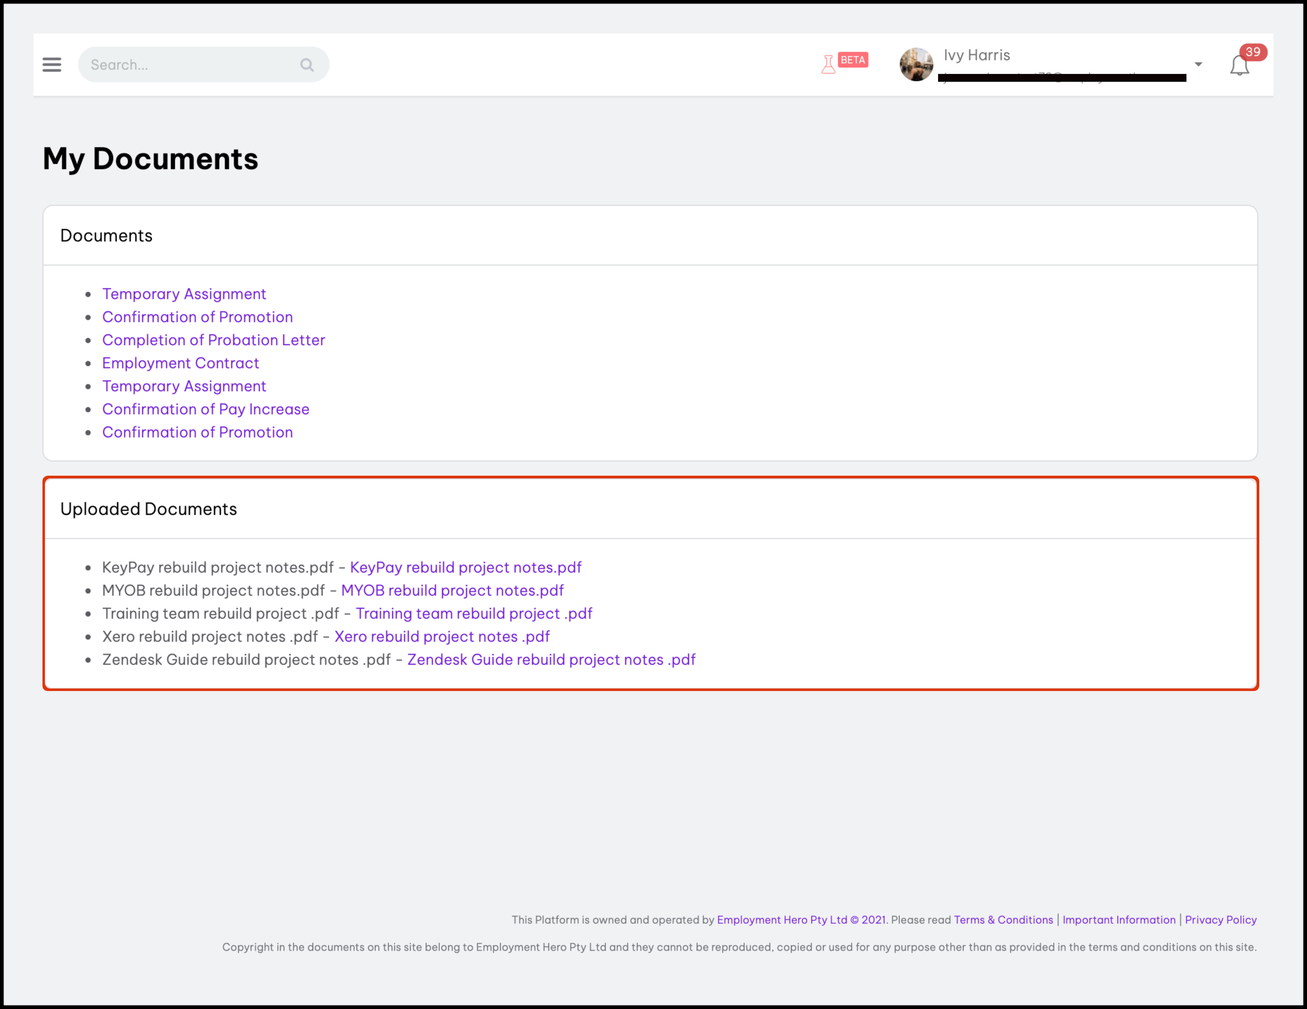Open Xero rebuild project notes .pdf link
This screenshot has width=1307, height=1009.
tap(442, 637)
